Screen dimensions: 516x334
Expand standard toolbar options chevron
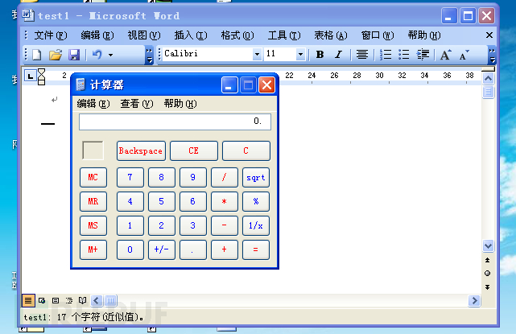(x=149, y=55)
